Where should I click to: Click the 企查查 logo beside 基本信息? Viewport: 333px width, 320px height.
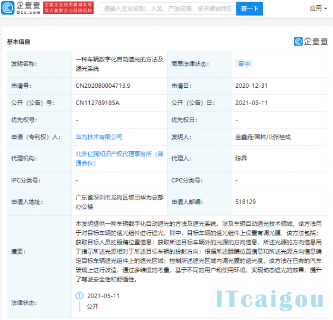(x=311, y=41)
